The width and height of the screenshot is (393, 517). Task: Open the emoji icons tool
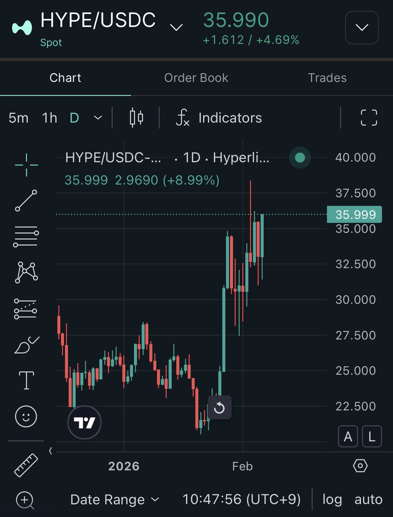point(26,417)
